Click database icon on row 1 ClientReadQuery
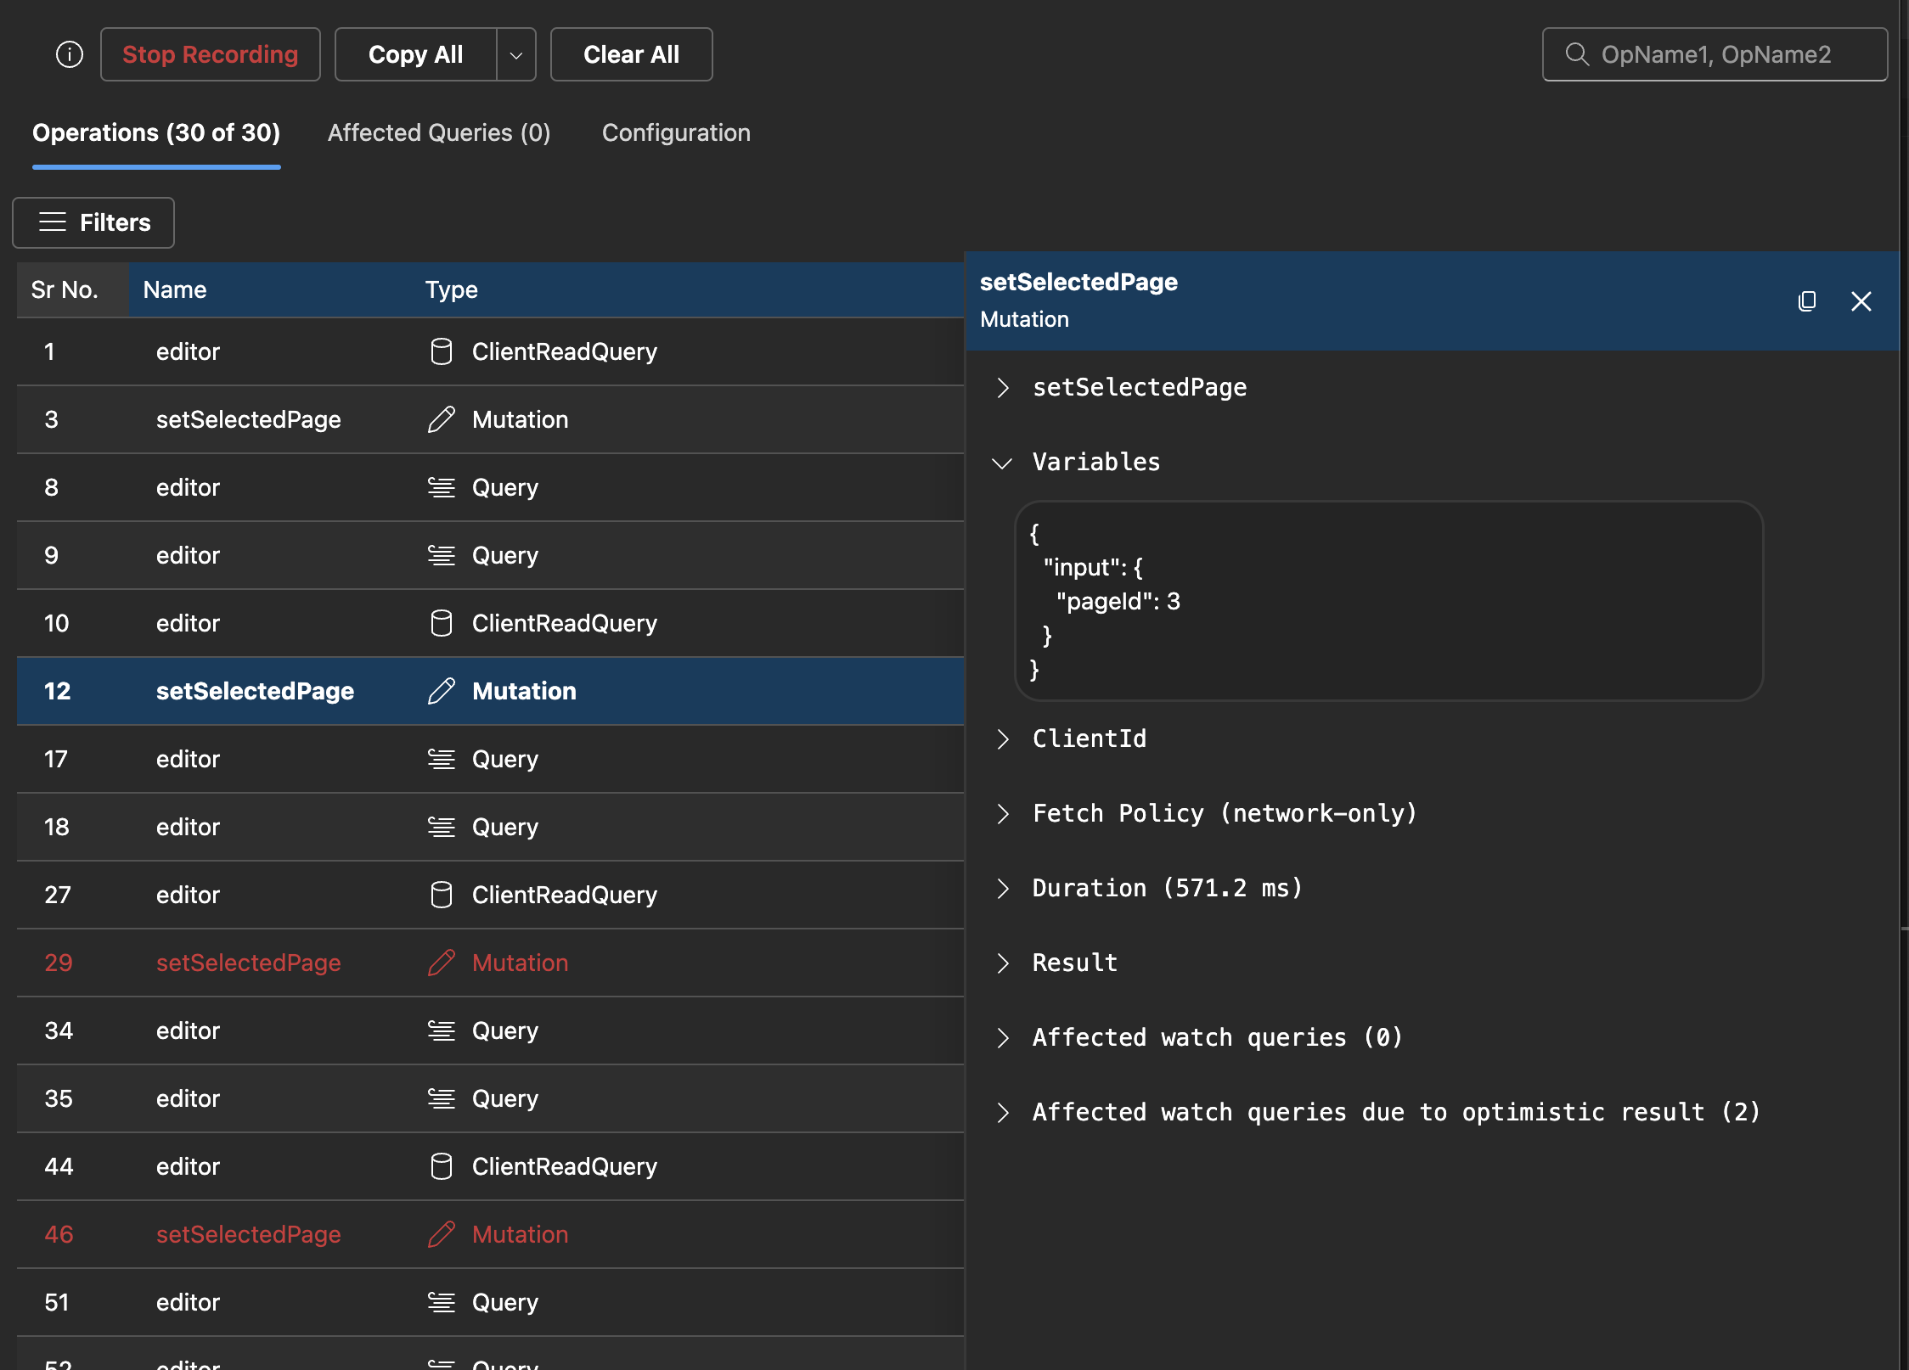This screenshot has width=1909, height=1370. [x=441, y=351]
